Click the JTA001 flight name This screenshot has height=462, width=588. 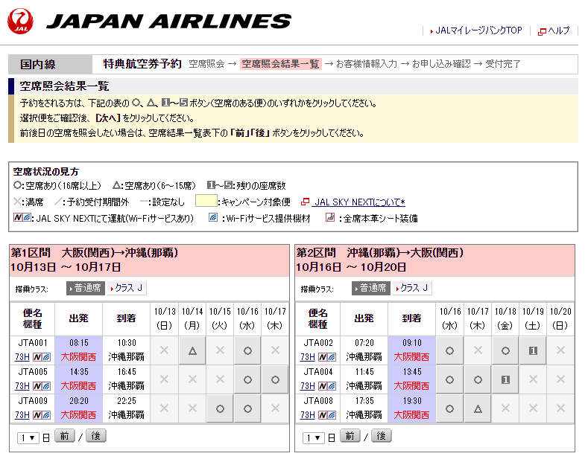(33, 343)
